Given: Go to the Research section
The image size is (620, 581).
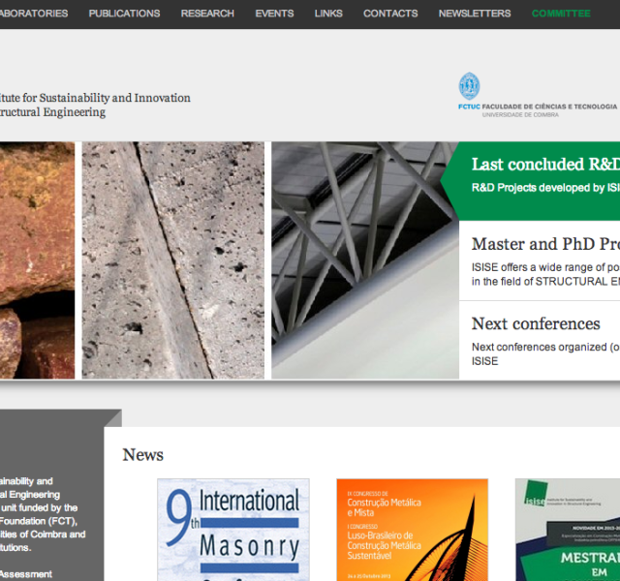Looking at the screenshot, I should pyautogui.click(x=207, y=14).
